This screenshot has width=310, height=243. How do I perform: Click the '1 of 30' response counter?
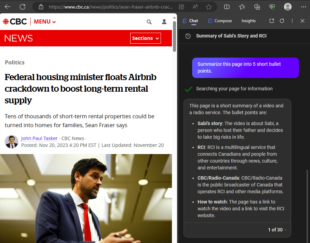275,230
